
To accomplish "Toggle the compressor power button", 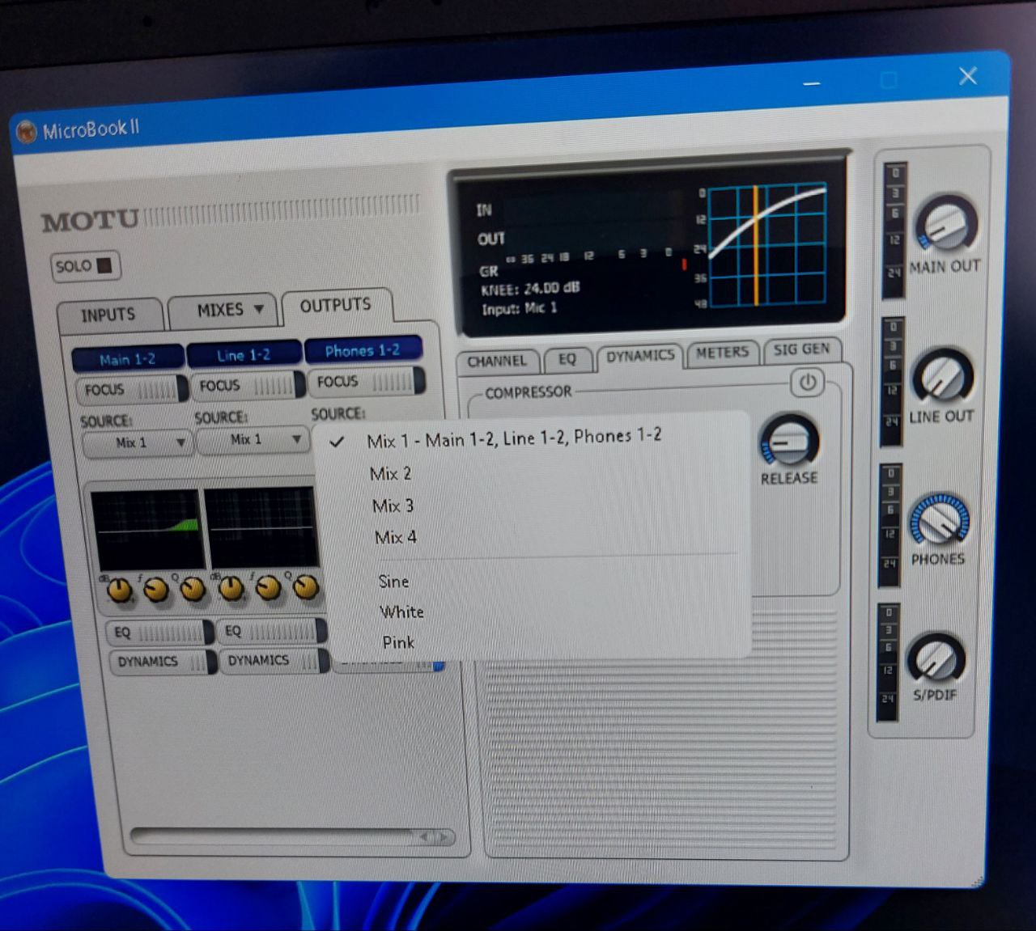I will click(807, 383).
